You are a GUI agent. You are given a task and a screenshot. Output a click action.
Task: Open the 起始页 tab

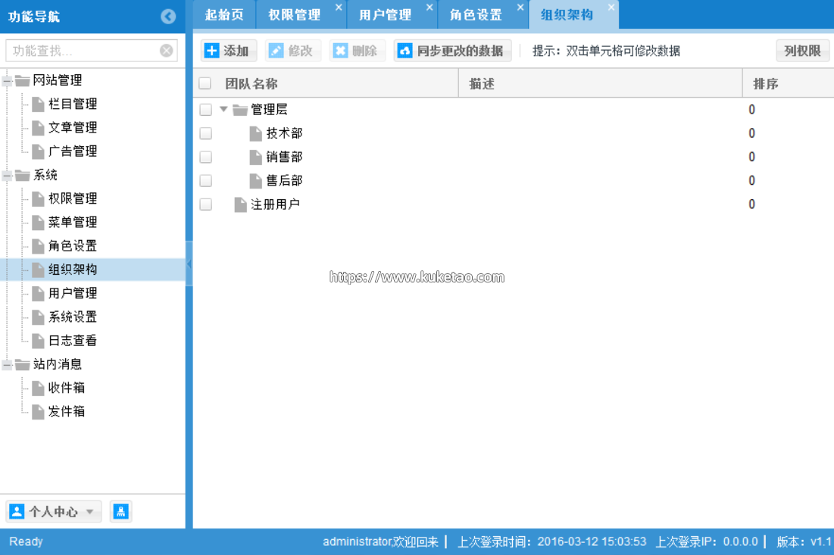(224, 15)
